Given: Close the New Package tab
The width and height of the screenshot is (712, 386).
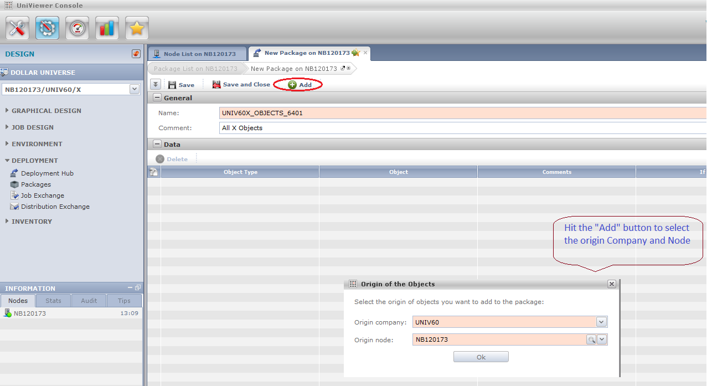Looking at the screenshot, I should (x=365, y=53).
